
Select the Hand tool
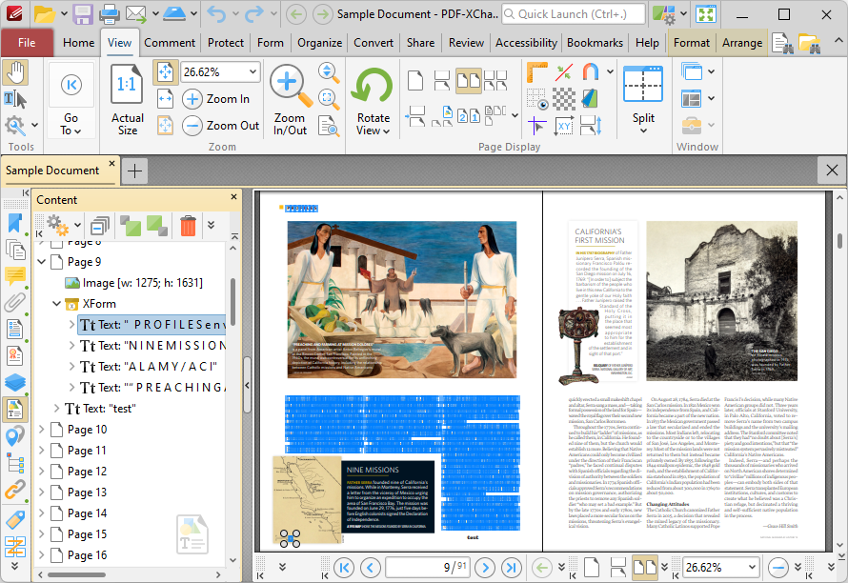tap(15, 73)
